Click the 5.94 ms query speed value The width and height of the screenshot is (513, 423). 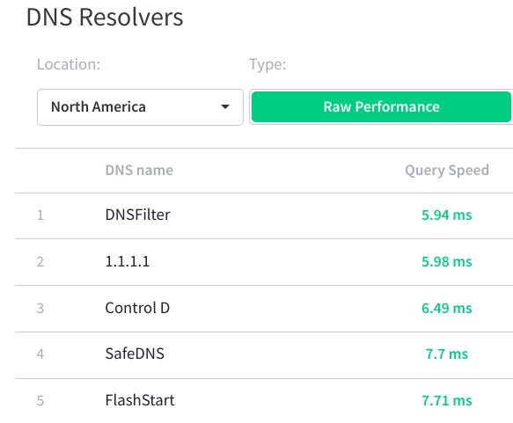447,215
